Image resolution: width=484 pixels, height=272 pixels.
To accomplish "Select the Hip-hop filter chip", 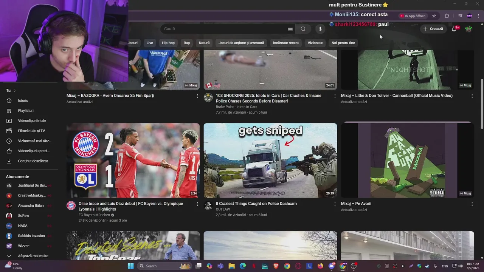I will click(168, 43).
